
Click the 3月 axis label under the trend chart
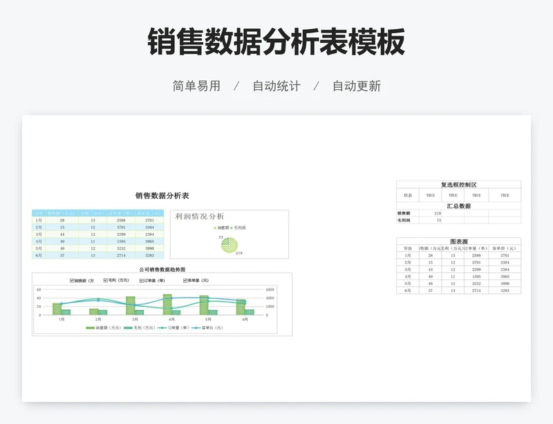coord(135,320)
